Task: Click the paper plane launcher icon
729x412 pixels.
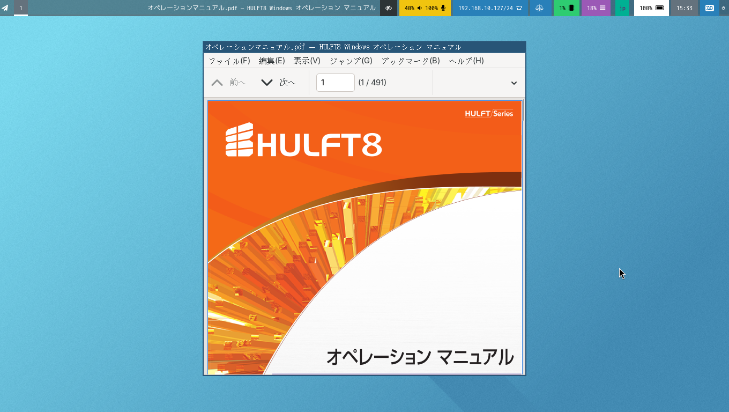Action: click(x=5, y=8)
